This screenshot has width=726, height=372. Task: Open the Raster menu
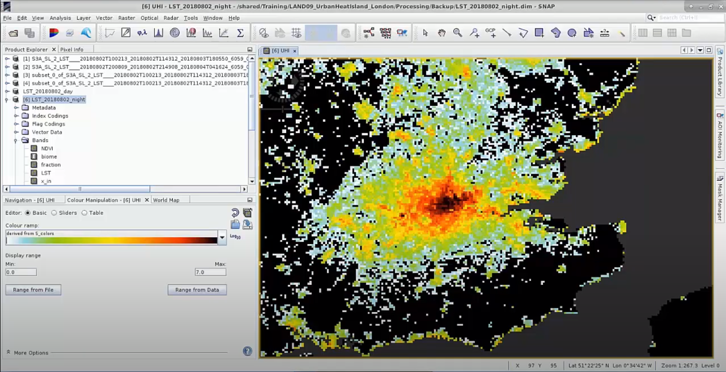click(126, 18)
